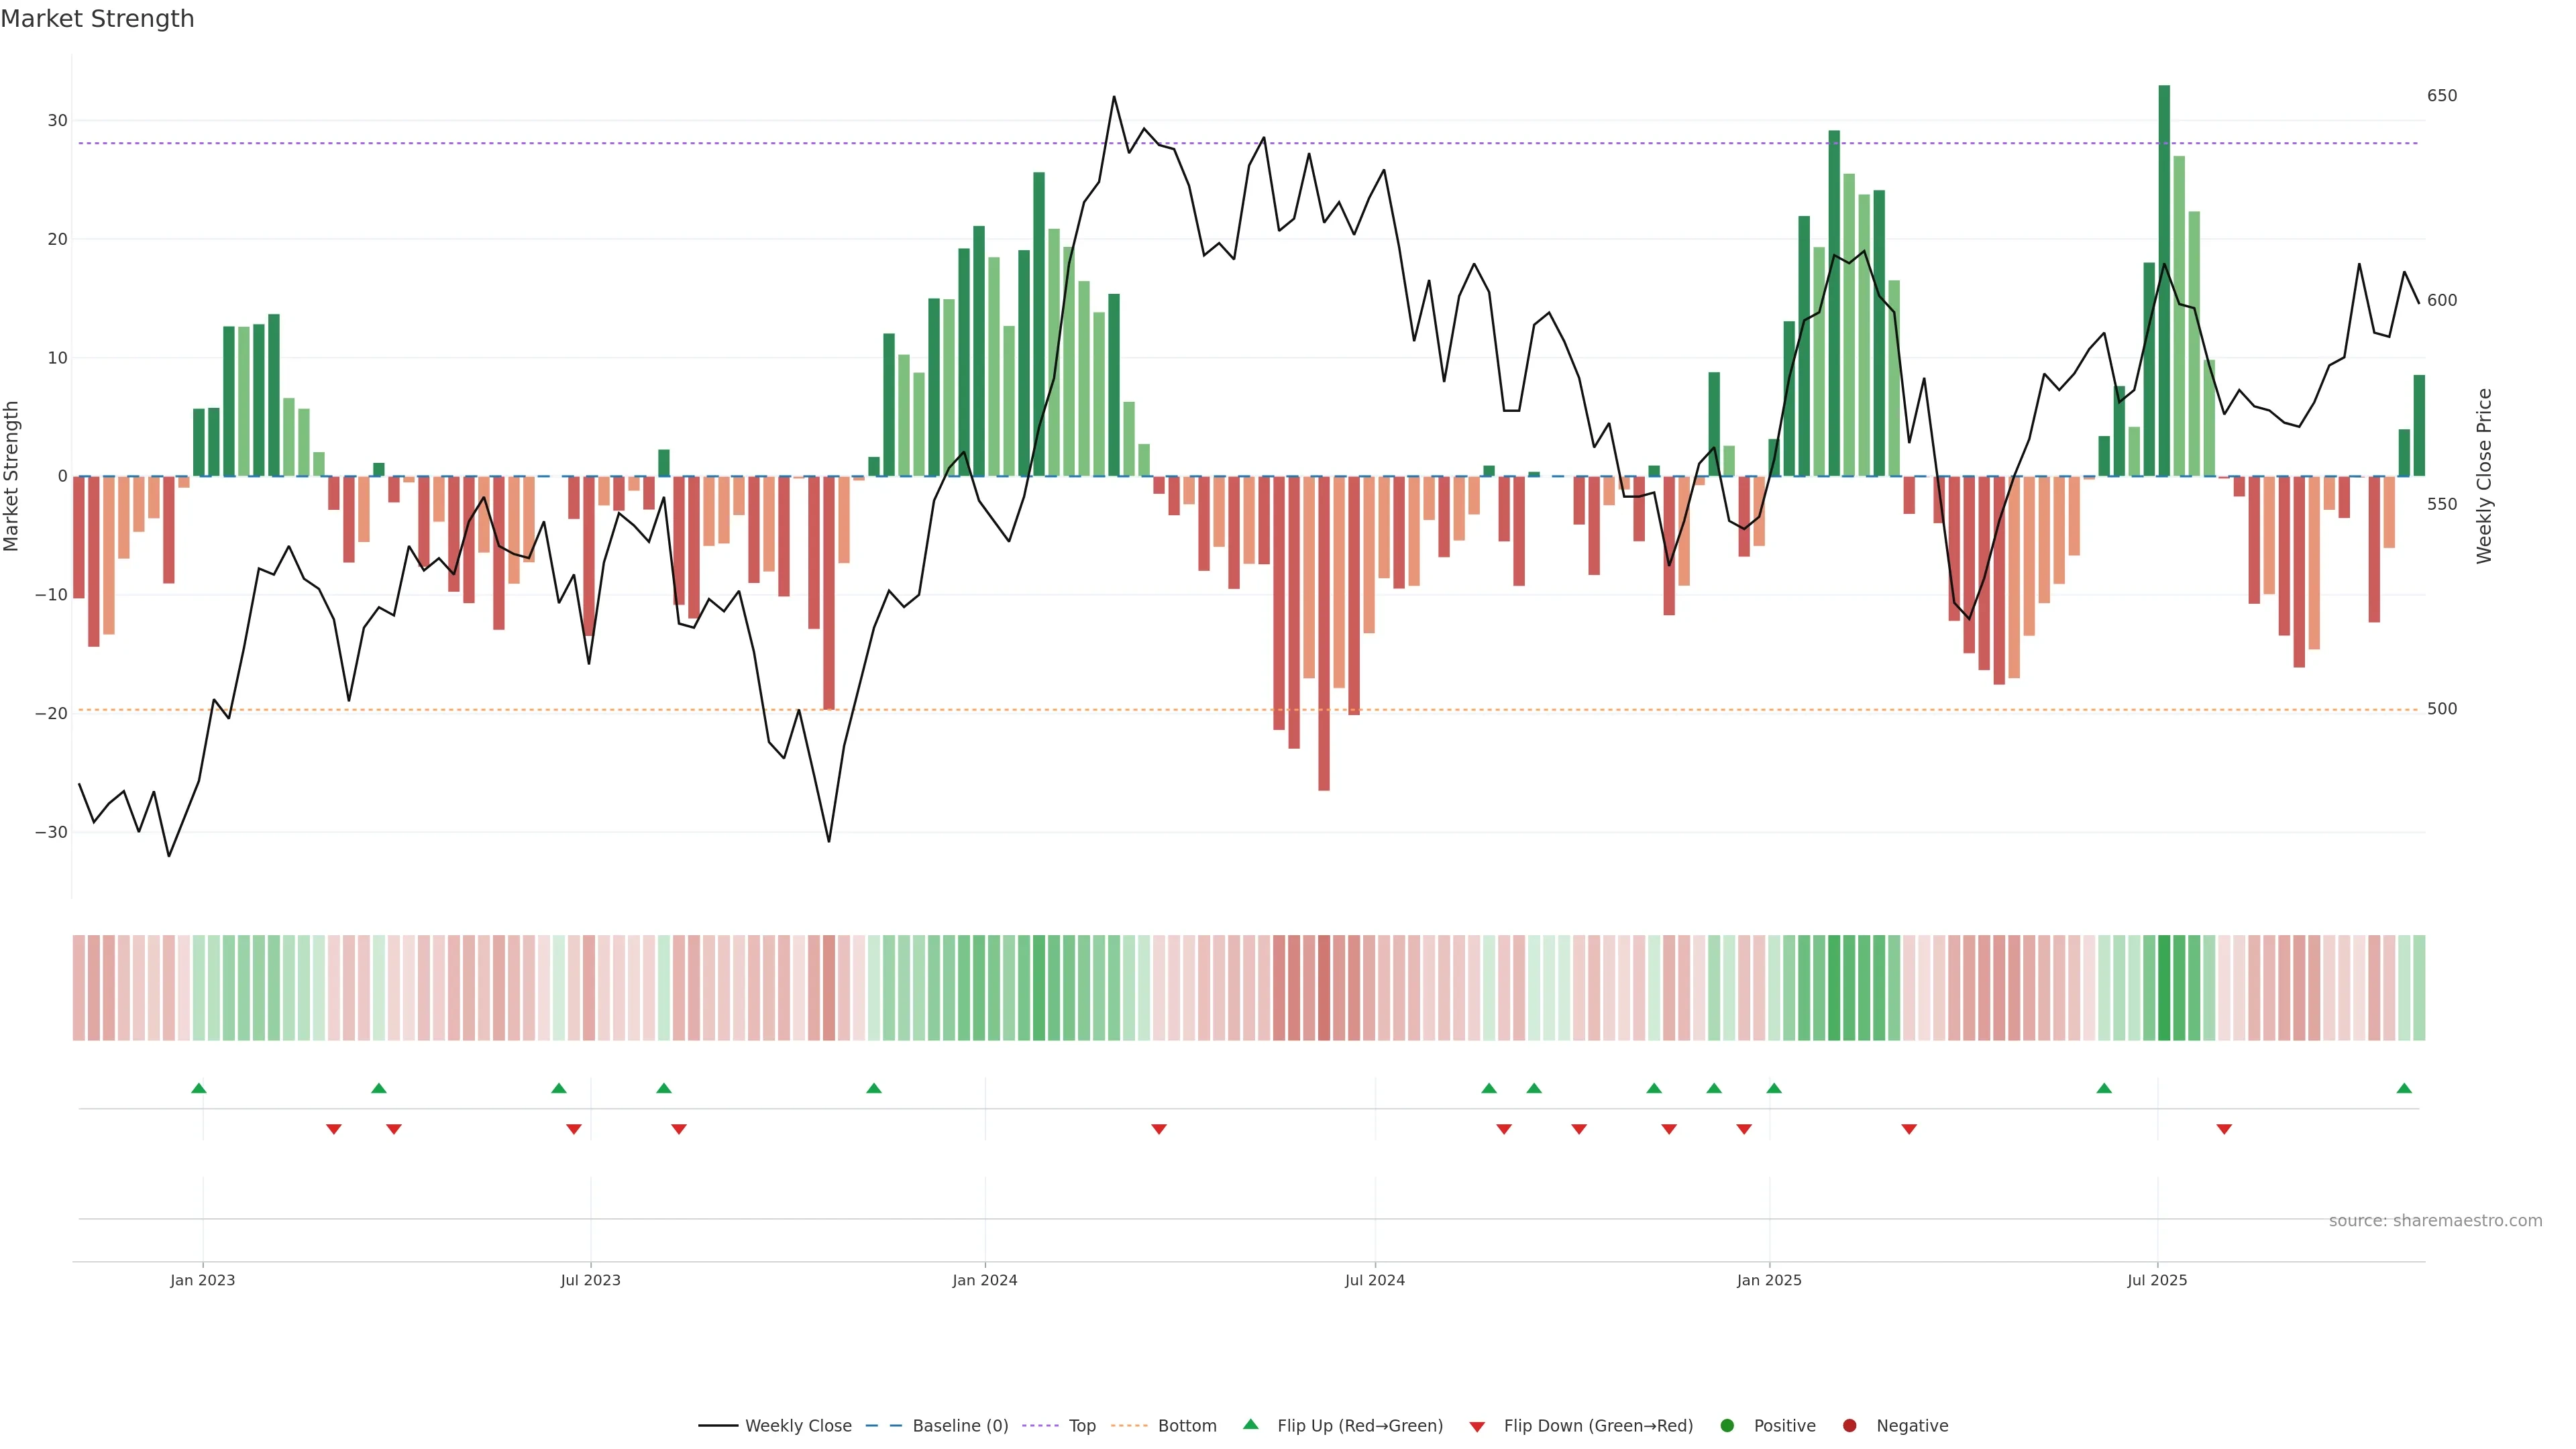Click the Jan 2023 x-axis label

(x=202, y=1280)
